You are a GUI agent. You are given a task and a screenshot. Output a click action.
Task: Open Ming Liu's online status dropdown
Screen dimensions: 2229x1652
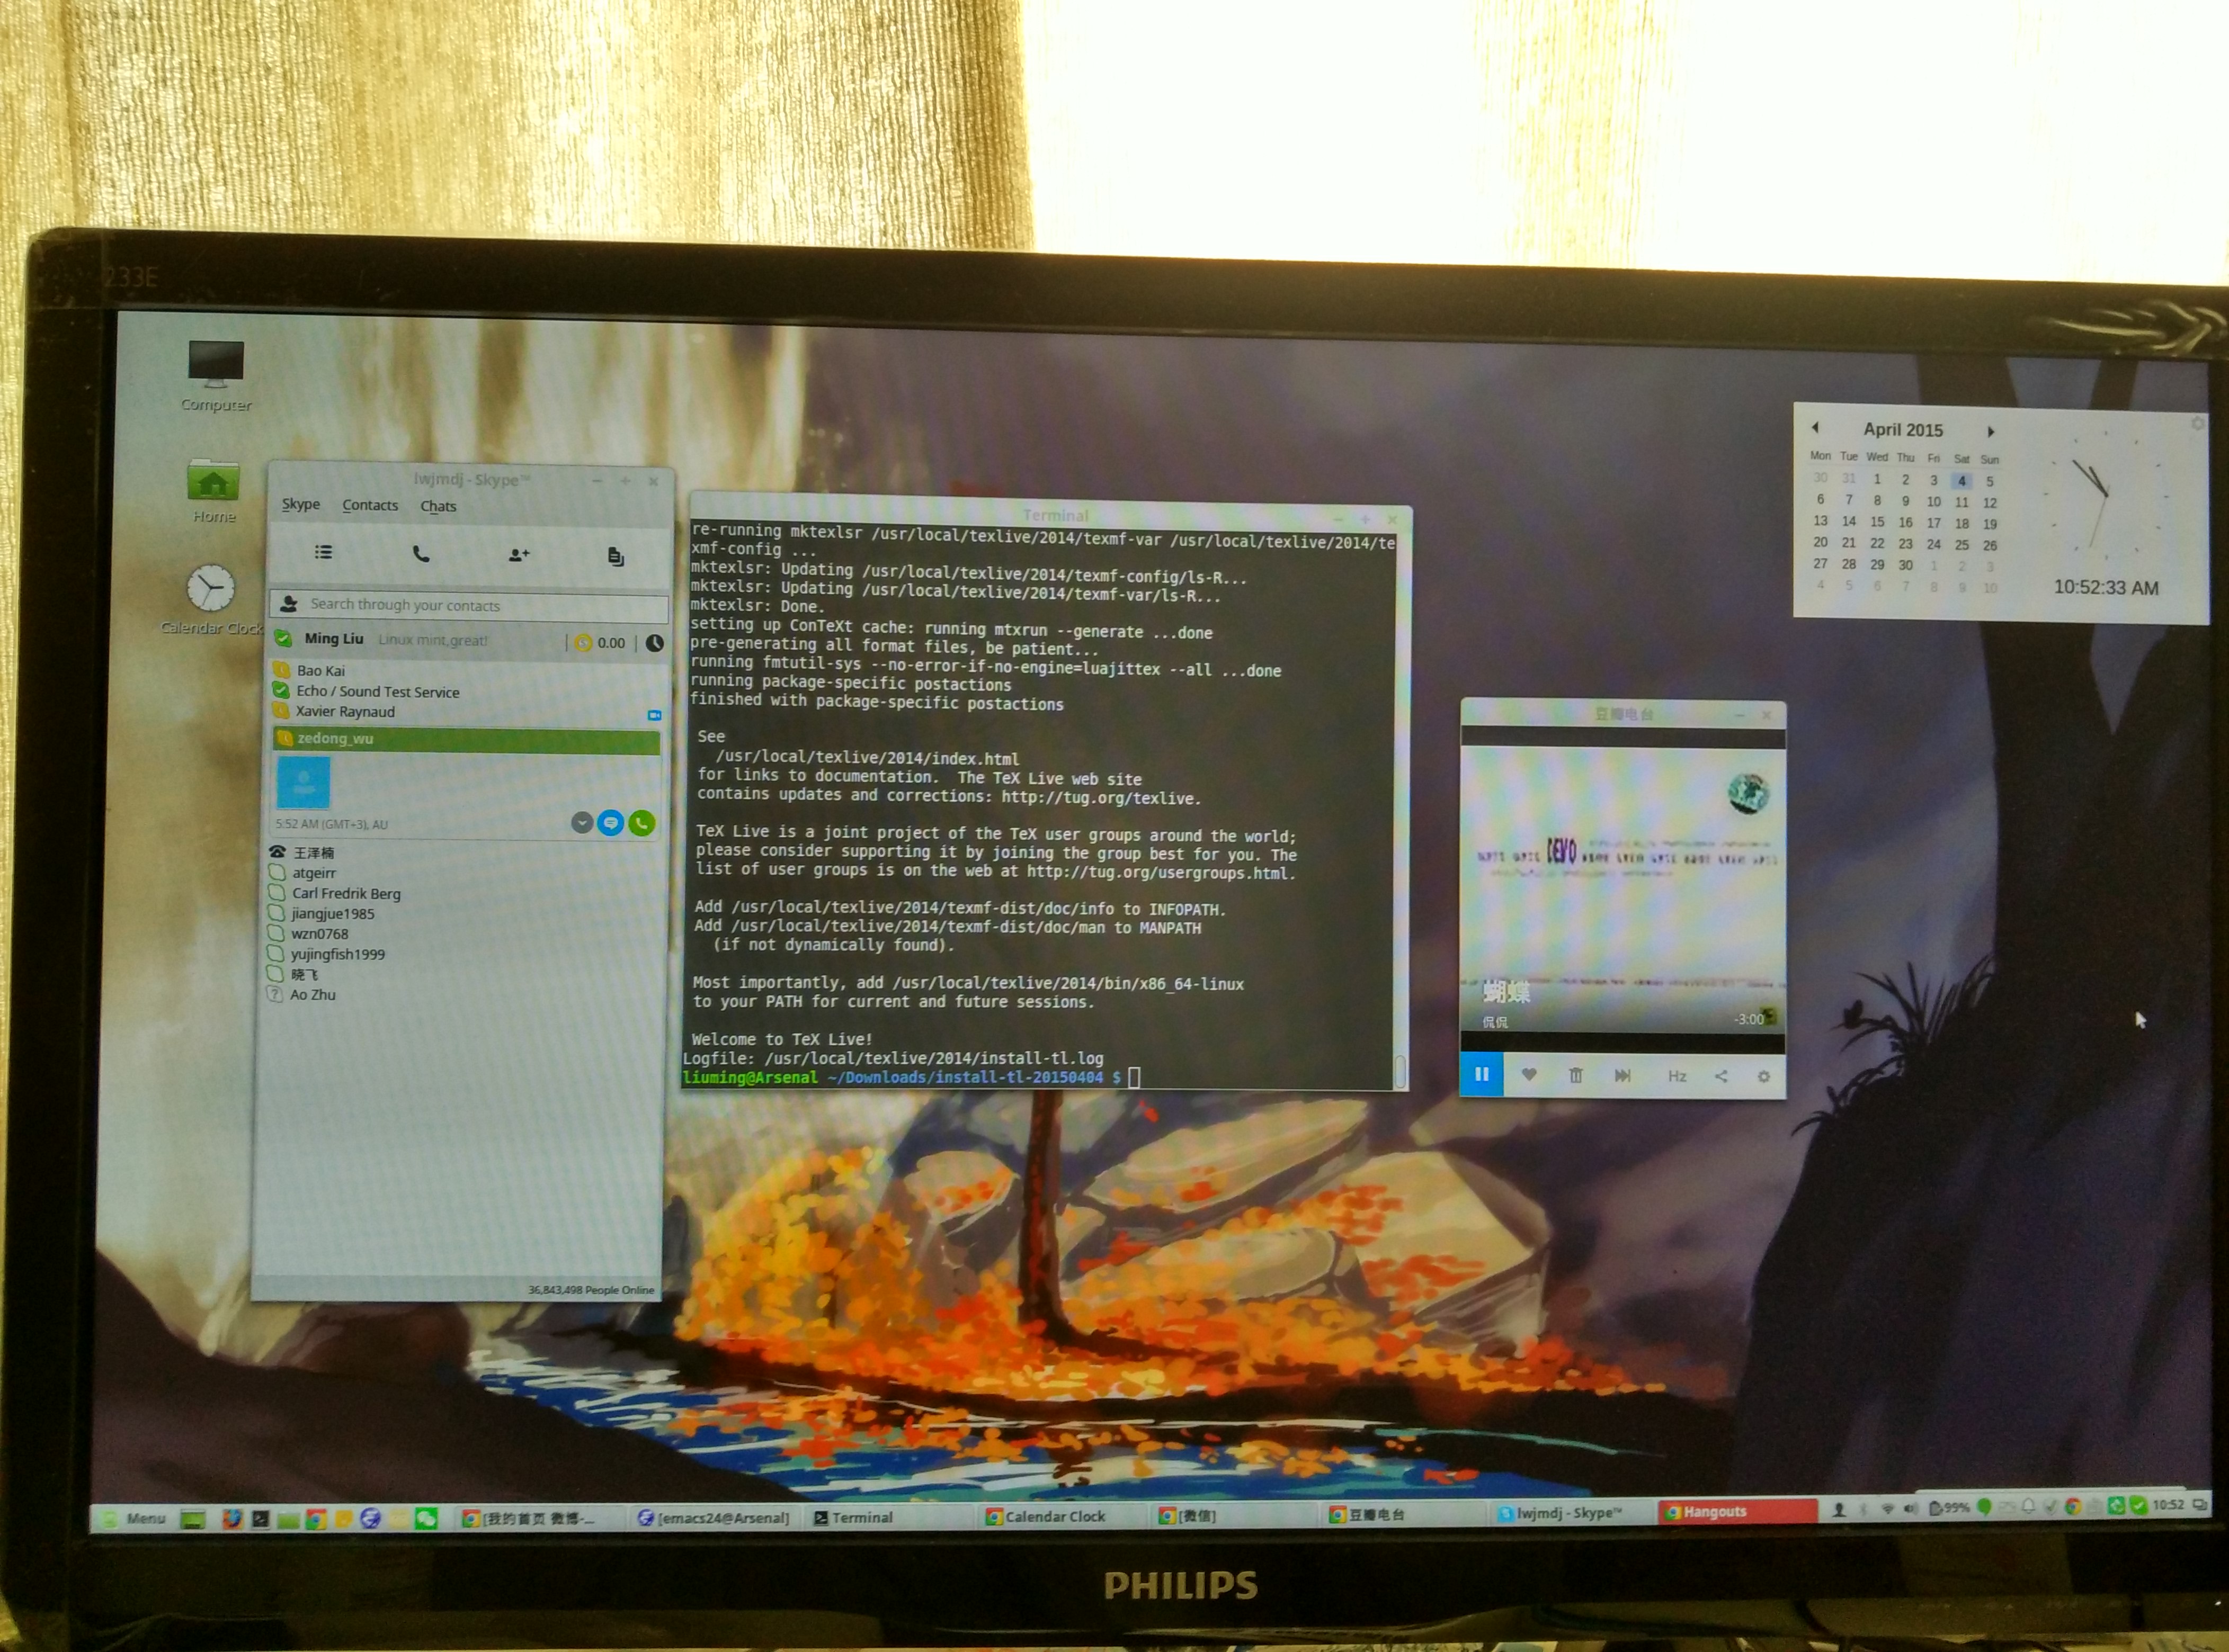[x=283, y=638]
